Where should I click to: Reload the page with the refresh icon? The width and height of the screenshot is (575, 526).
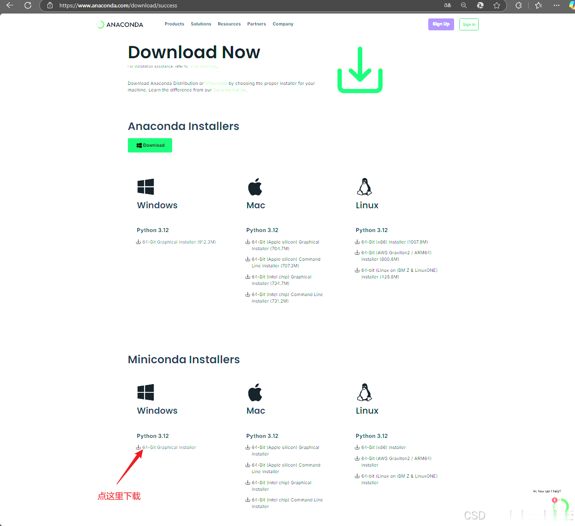(28, 5)
